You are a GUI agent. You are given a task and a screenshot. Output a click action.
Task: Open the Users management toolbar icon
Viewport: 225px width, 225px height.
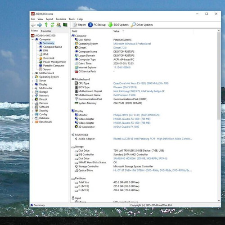pos(58,25)
